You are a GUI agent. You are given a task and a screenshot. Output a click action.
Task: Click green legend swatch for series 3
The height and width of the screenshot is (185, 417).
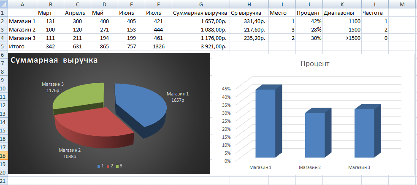pos(118,166)
